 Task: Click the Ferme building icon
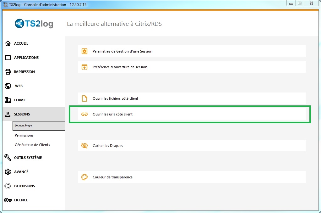pyautogui.click(x=8, y=100)
